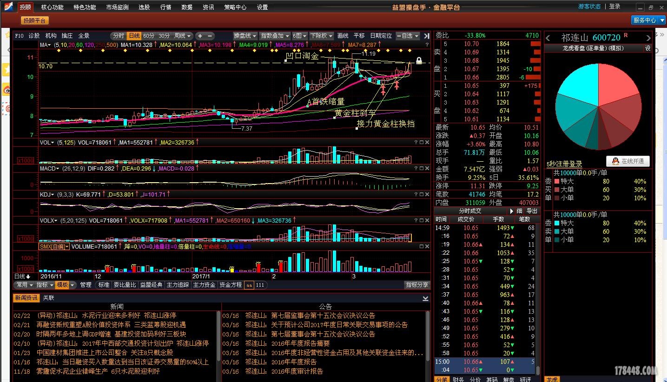Click the 111 layout icon button

tap(260, 285)
